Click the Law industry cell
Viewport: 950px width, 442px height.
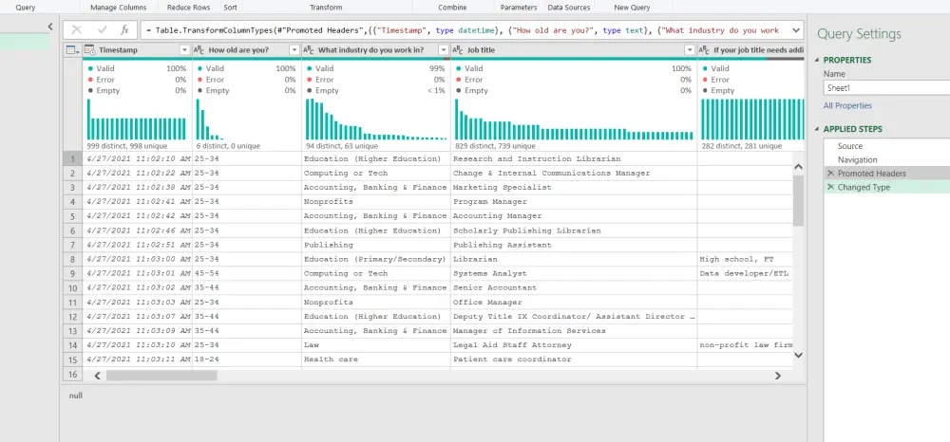[376, 344]
